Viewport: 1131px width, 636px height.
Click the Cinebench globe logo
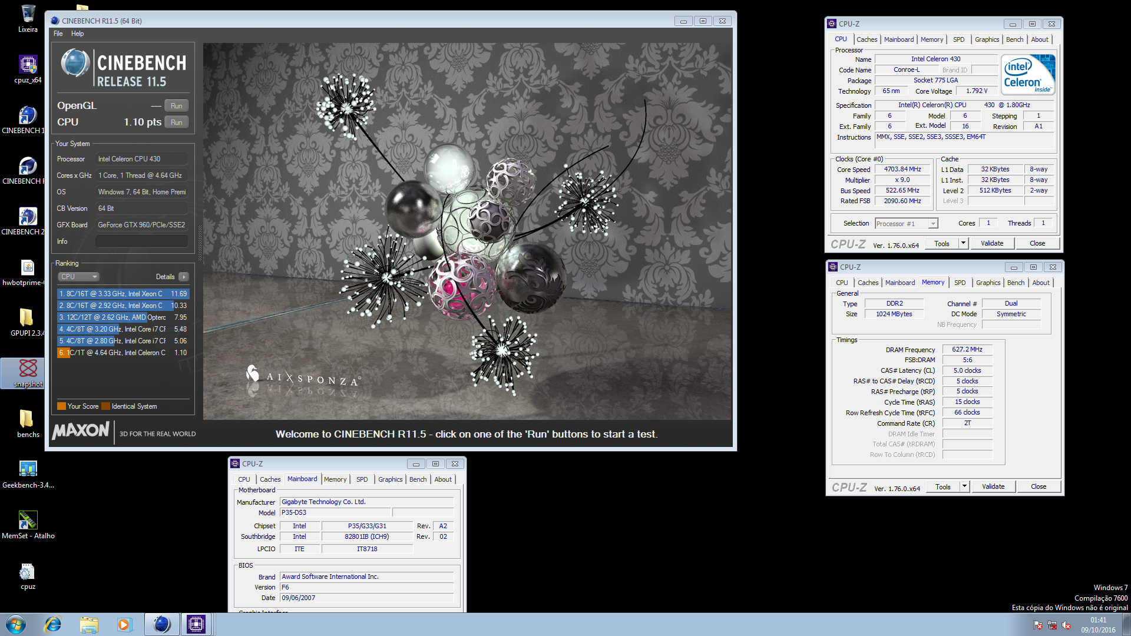(75, 63)
